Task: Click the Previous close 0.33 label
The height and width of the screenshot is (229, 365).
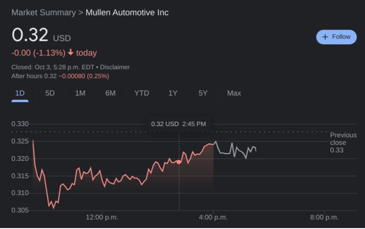Action: [x=343, y=142]
